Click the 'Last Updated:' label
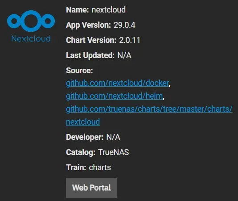 pos(90,55)
